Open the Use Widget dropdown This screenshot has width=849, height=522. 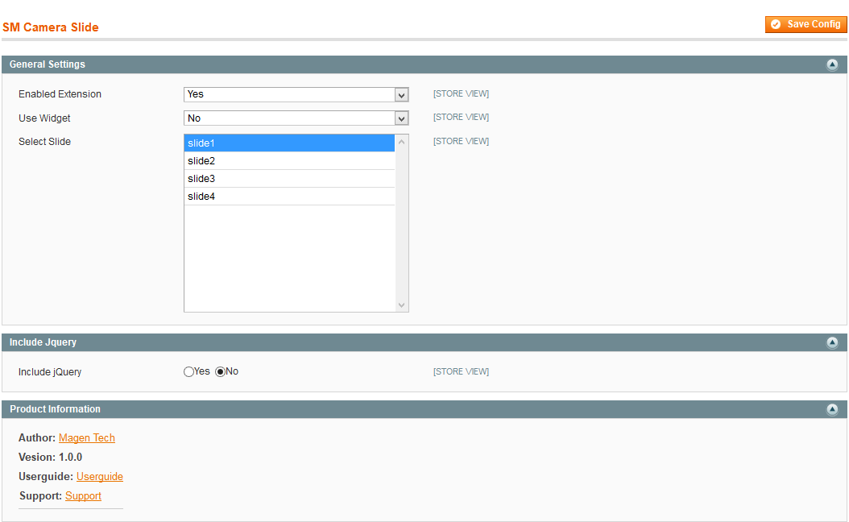pyautogui.click(x=296, y=118)
